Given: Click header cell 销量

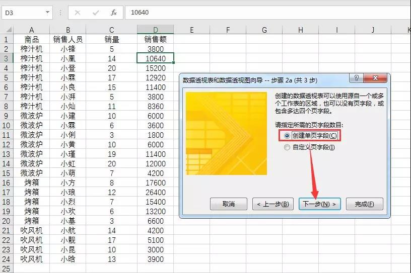Looking at the screenshot, I should point(111,39).
